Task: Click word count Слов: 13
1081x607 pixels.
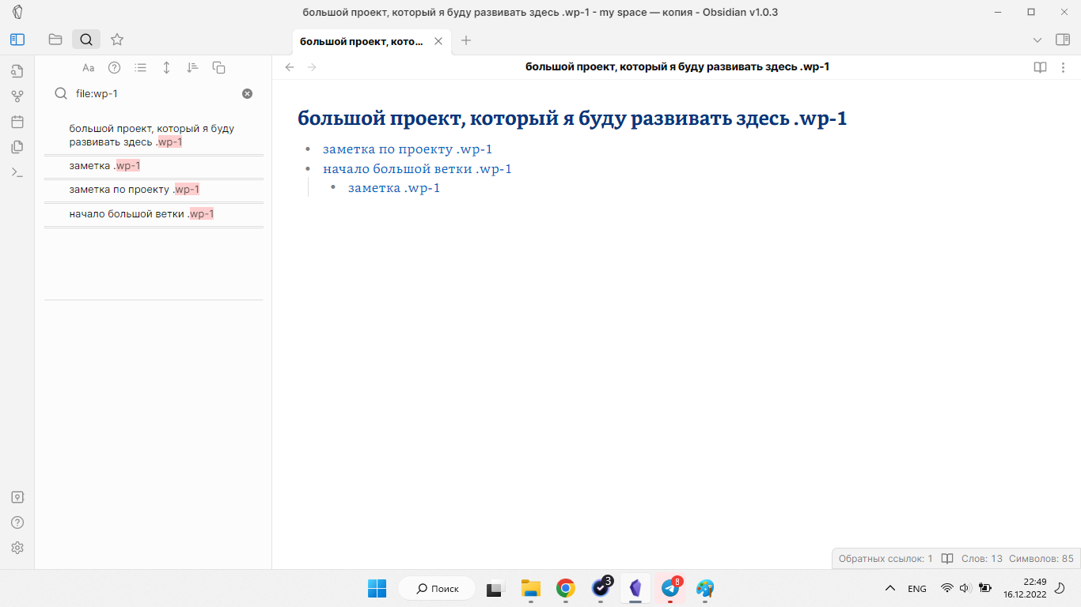Action: (x=982, y=558)
